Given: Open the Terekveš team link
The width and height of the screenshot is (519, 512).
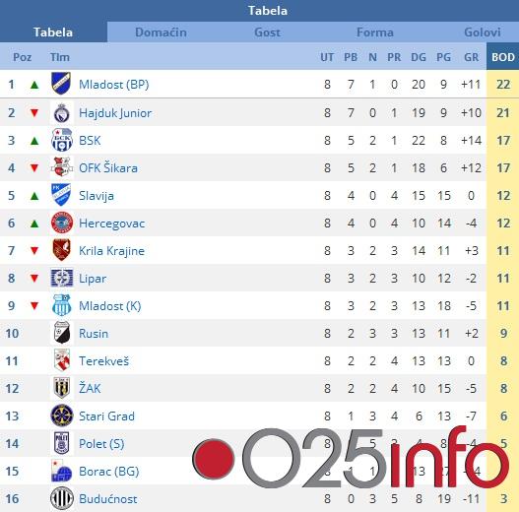Looking at the screenshot, I should pyautogui.click(x=103, y=360).
